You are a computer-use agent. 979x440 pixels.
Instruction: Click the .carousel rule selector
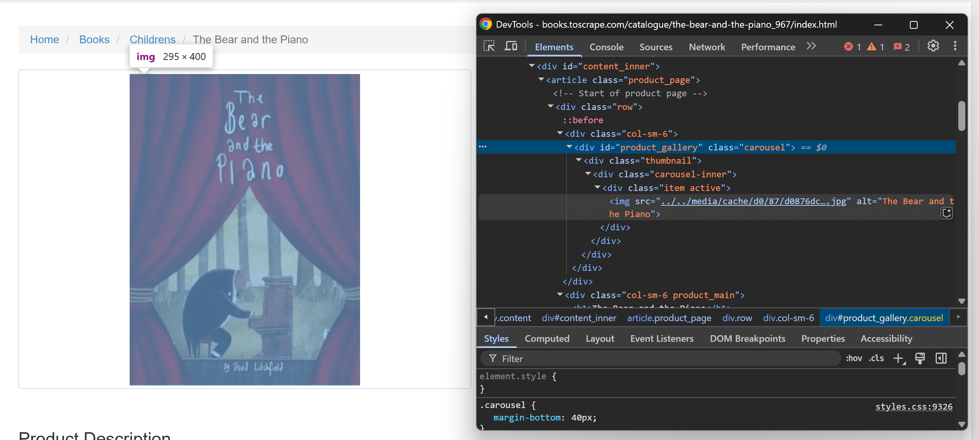(x=503, y=405)
